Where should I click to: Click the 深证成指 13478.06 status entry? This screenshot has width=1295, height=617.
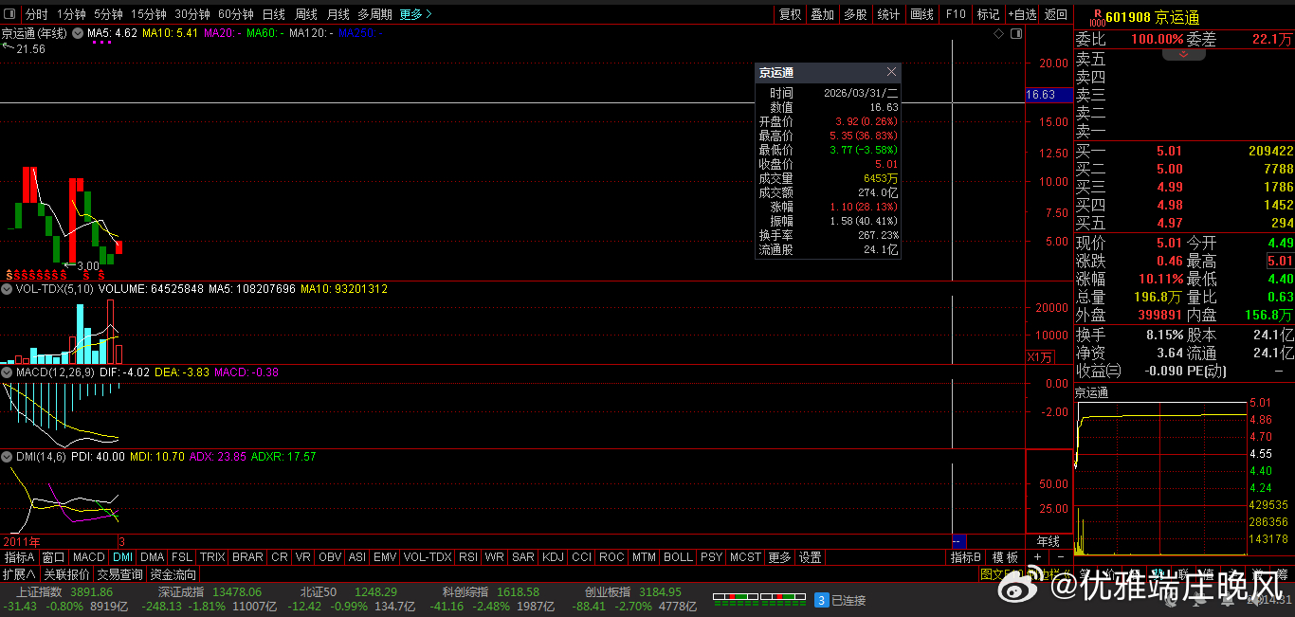click(x=210, y=591)
